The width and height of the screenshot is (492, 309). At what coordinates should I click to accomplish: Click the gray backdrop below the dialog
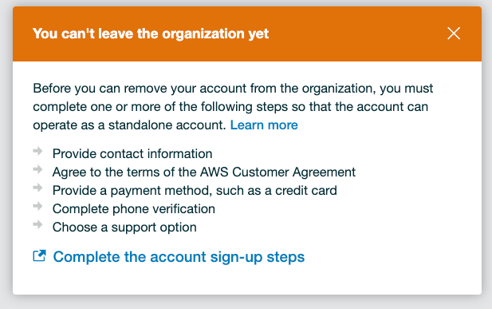pos(246,303)
